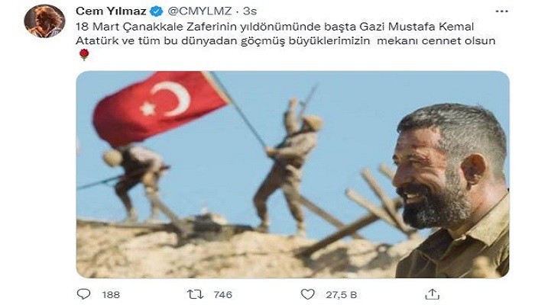This screenshot has height=305, width=535.
Task: Visit the @CMYLMZ handle link
Action: point(199,11)
